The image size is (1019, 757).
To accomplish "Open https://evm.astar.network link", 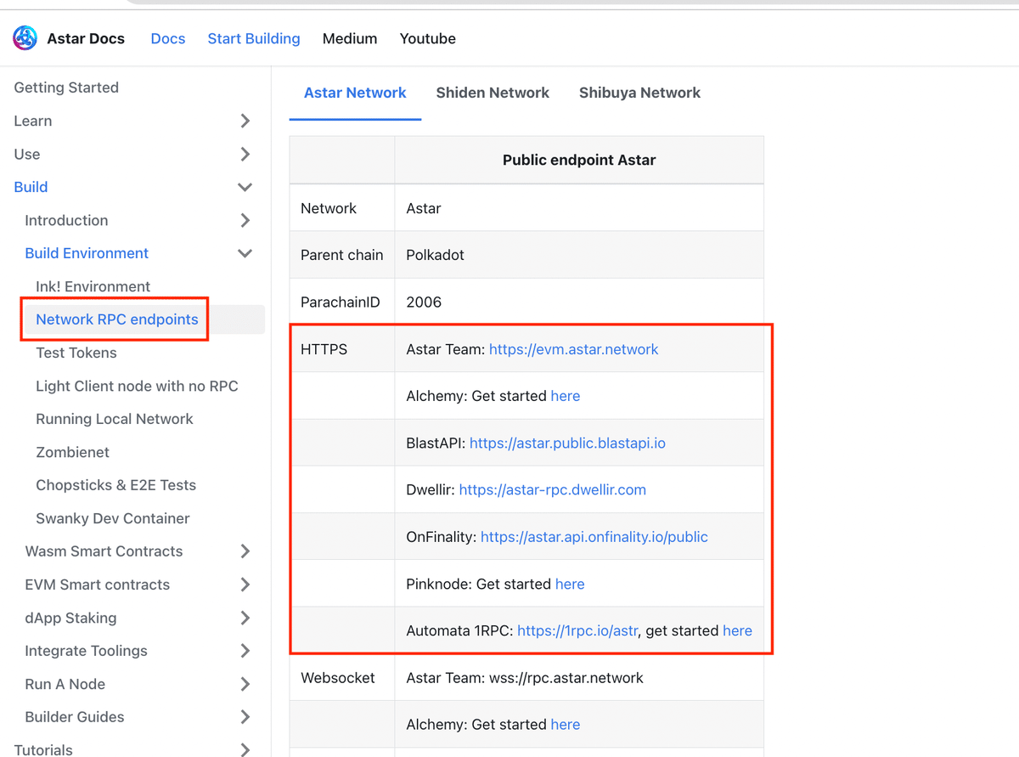I will click(574, 349).
